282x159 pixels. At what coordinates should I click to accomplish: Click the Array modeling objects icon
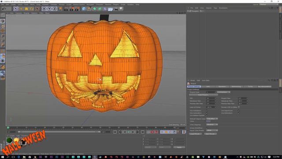point(100,9)
